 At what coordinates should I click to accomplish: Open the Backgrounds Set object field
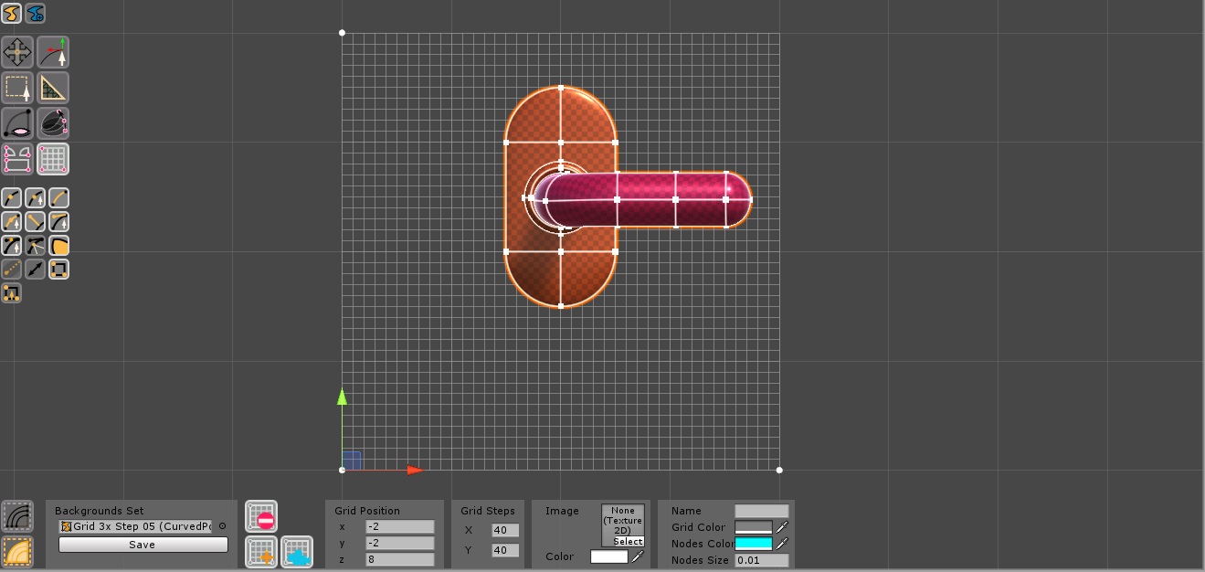coord(135,527)
